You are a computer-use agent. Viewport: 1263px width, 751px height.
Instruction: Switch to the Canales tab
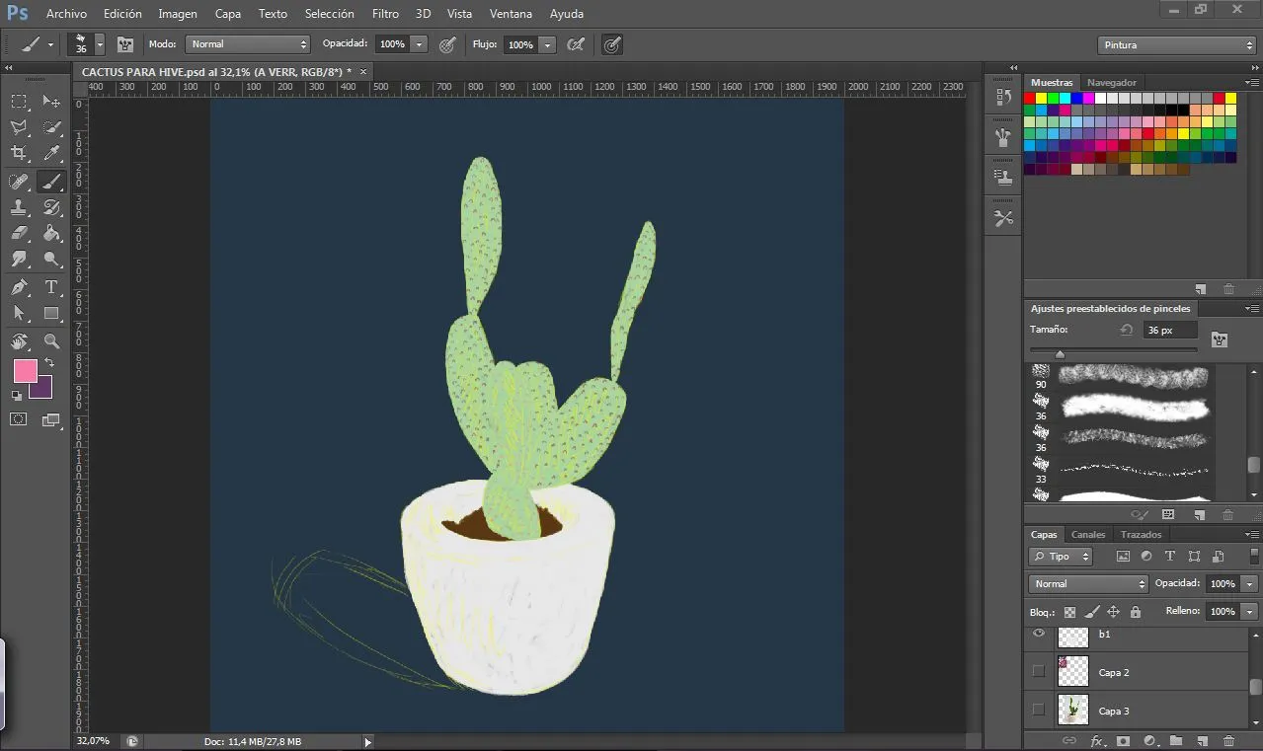[1088, 535]
